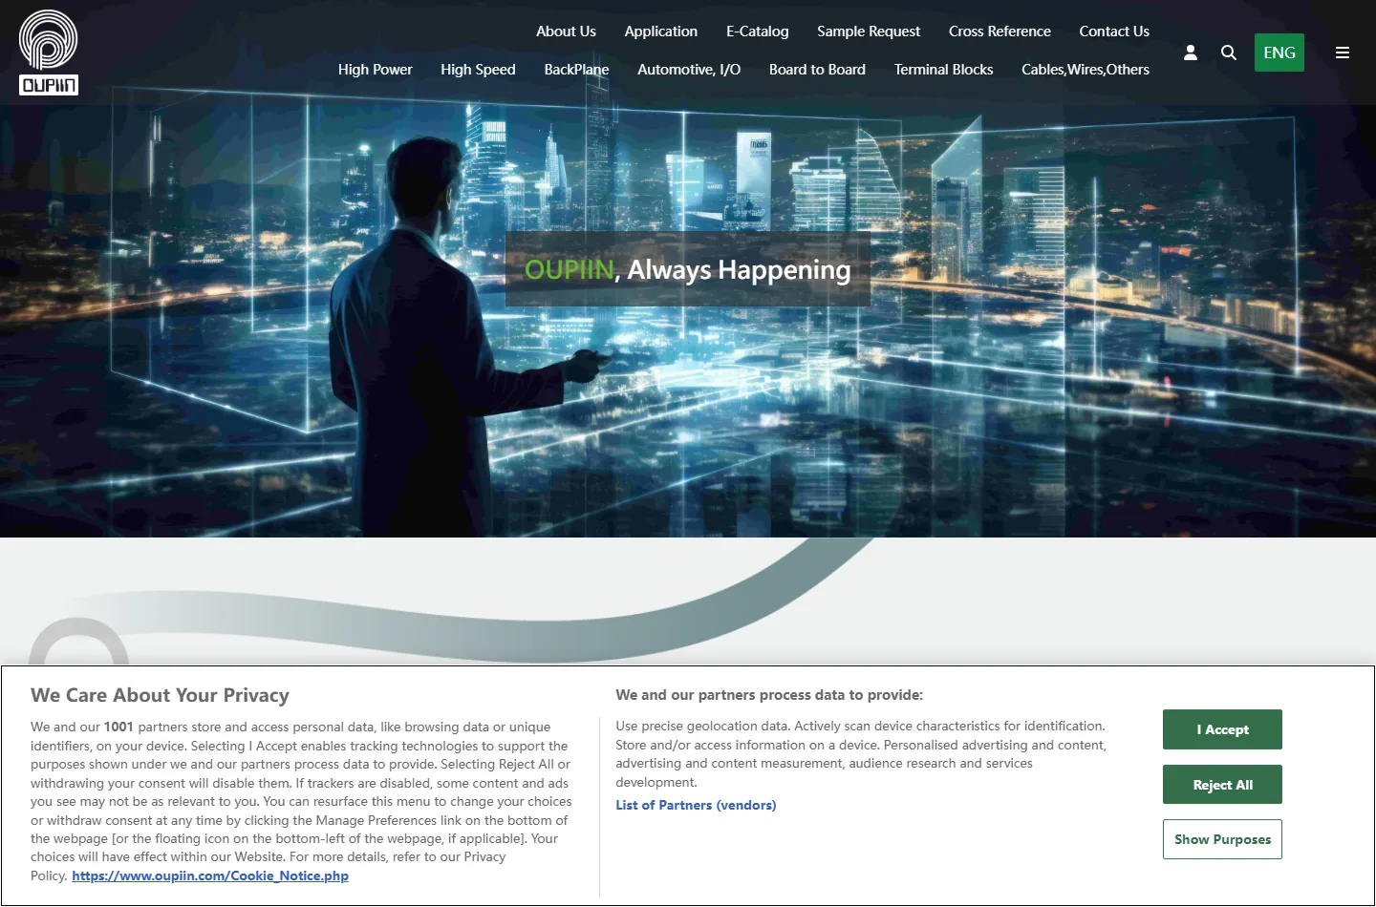Click the I Accept button
Screen dimensions: 1376x907
(1222, 729)
